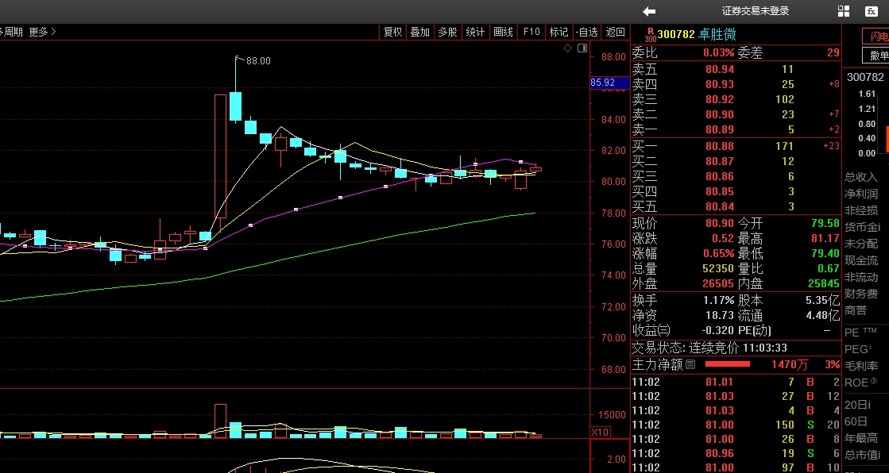Click the 委比 value 8.03%
This screenshot has width=889, height=473.
[x=718, y=53]
